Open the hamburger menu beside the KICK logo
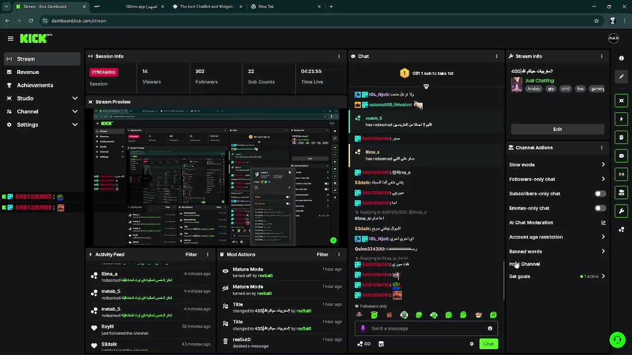Screen dimensions: 632x355 10,38
